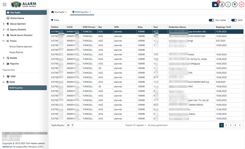The width and height of the screenshot is (245, 149).
Task: Disable the Aktif switch
Action: 234,20
